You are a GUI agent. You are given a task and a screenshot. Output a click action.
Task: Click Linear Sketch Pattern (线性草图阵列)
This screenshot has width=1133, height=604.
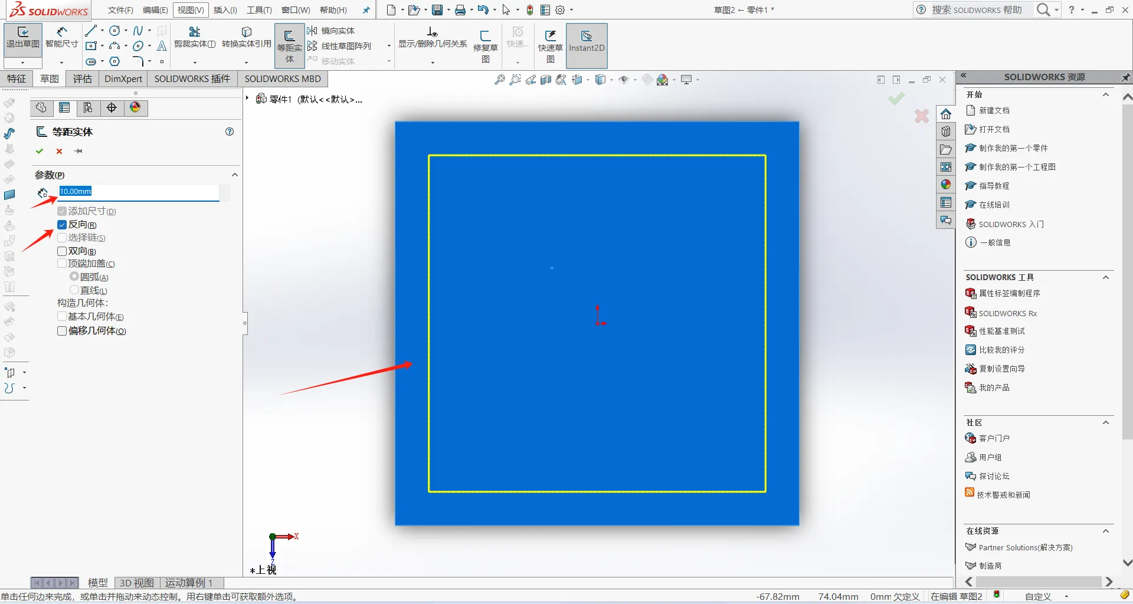pos(339,46)
